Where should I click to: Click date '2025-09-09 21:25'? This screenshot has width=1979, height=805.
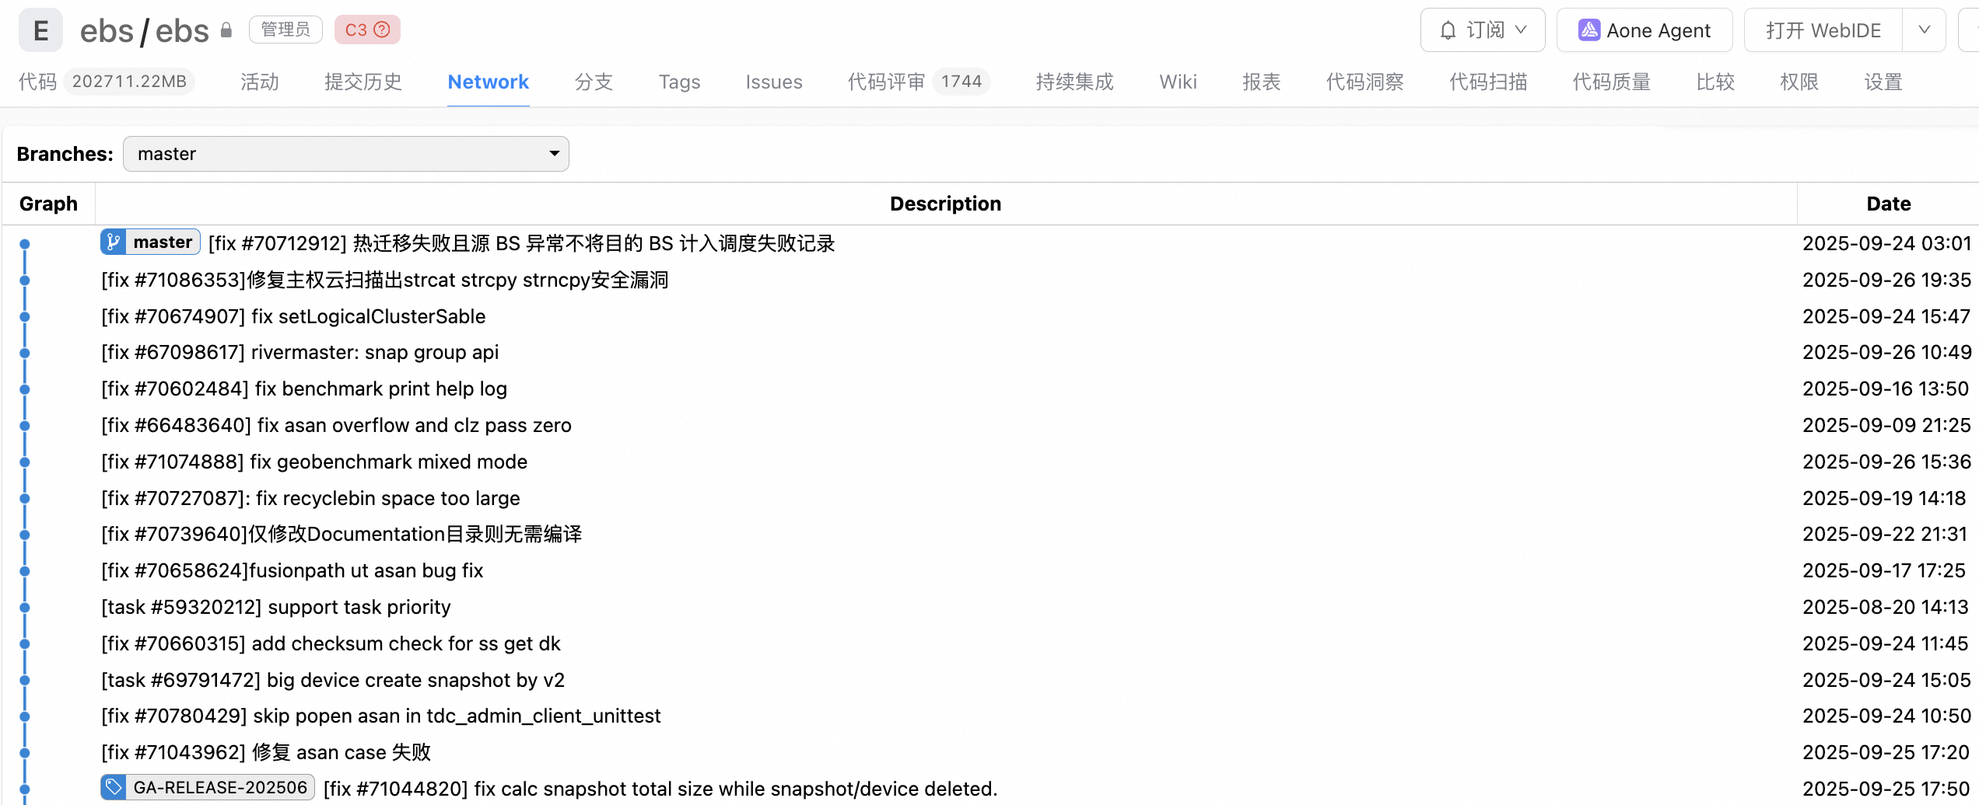pyautogui.click(x=1886, y=426)
